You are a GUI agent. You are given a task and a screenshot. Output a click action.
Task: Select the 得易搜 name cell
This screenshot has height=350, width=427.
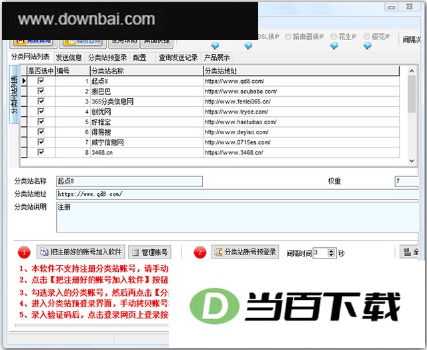[x=147, y=132]
